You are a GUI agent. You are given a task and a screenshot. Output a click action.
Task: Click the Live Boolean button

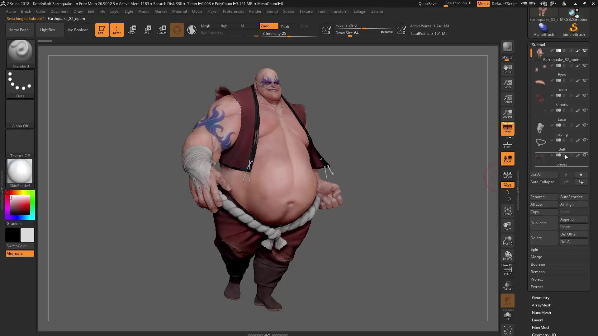click(77, 30)
